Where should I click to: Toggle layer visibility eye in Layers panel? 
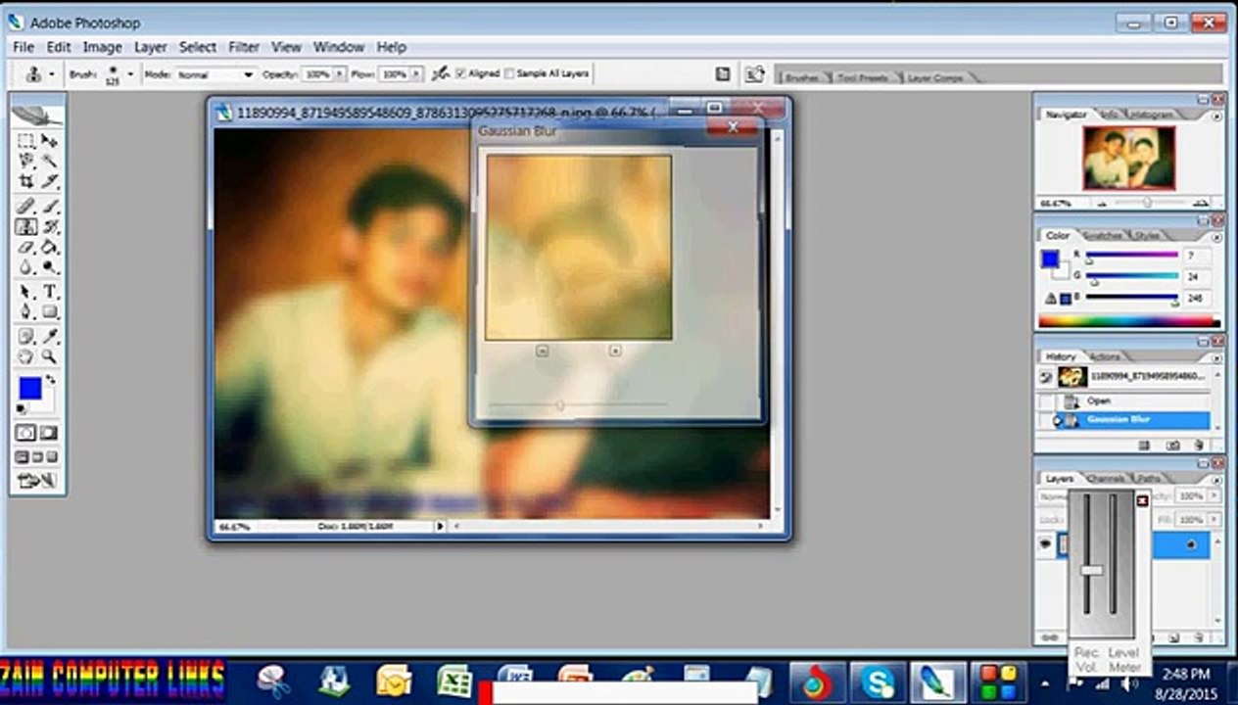click(x=1046, y=543)
